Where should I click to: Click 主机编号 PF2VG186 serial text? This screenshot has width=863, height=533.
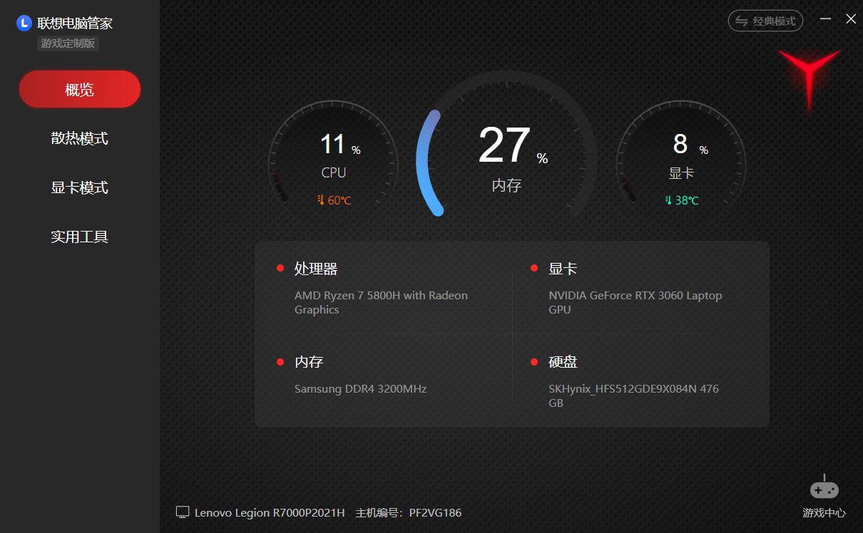(409, 513)
